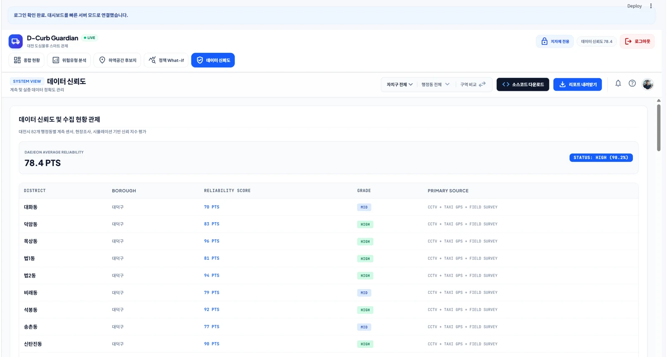Click the BOROUGH column header
The width and height of the screenshot is (667, 357).
pyautogui.click(x=124, y=191)
